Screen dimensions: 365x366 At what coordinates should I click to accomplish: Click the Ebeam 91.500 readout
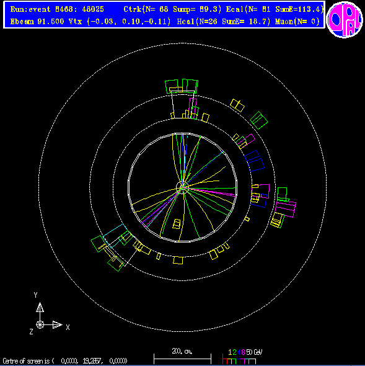[x=37, y=22]
